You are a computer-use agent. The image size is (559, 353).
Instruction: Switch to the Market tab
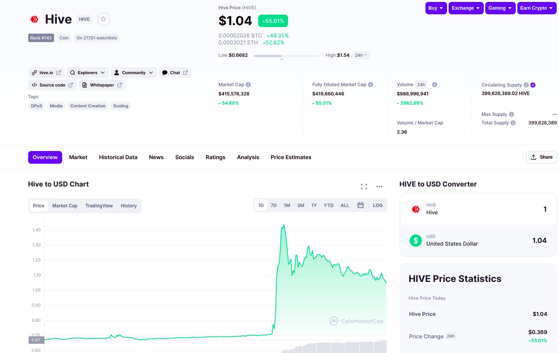point(78,157)
